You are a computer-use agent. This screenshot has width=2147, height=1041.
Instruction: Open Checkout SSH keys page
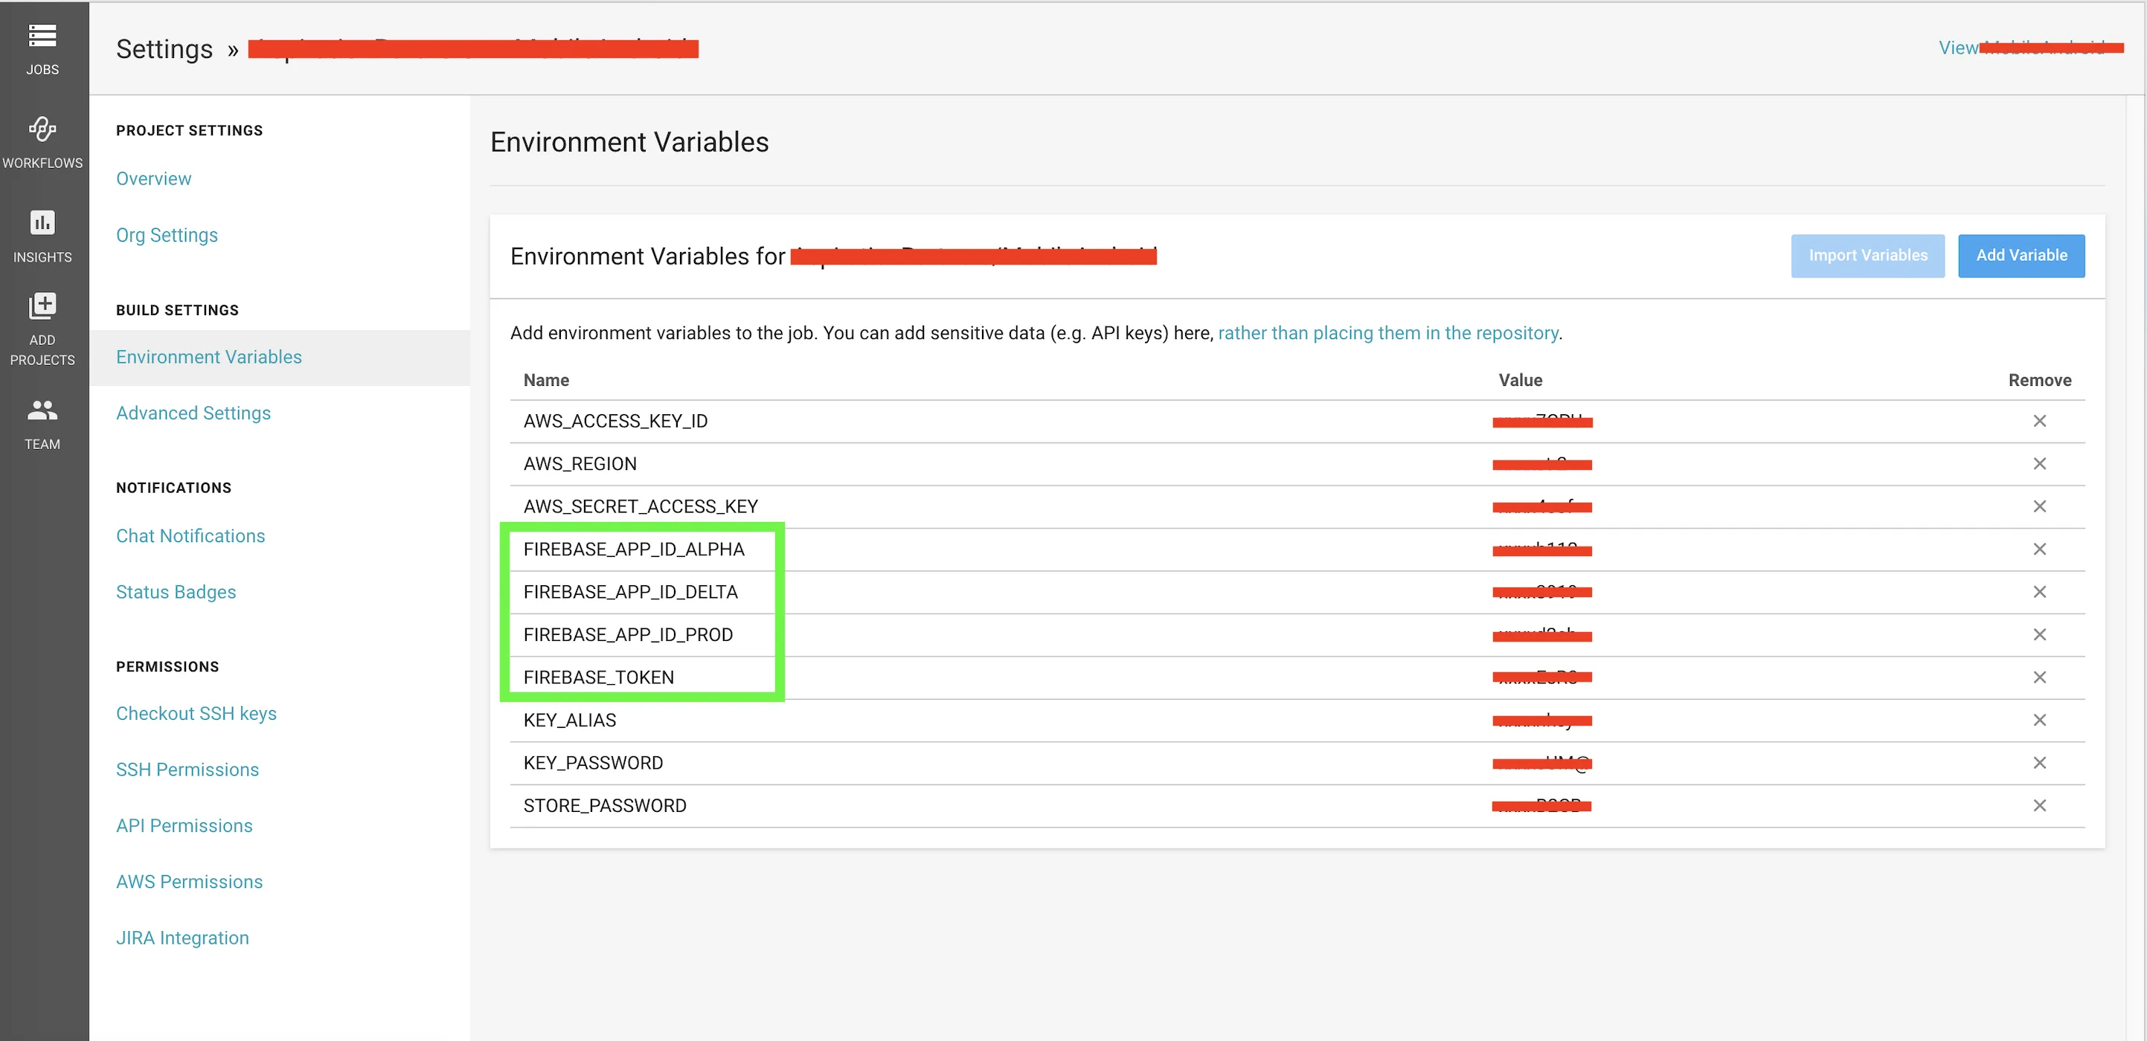(x=196, y=714)
